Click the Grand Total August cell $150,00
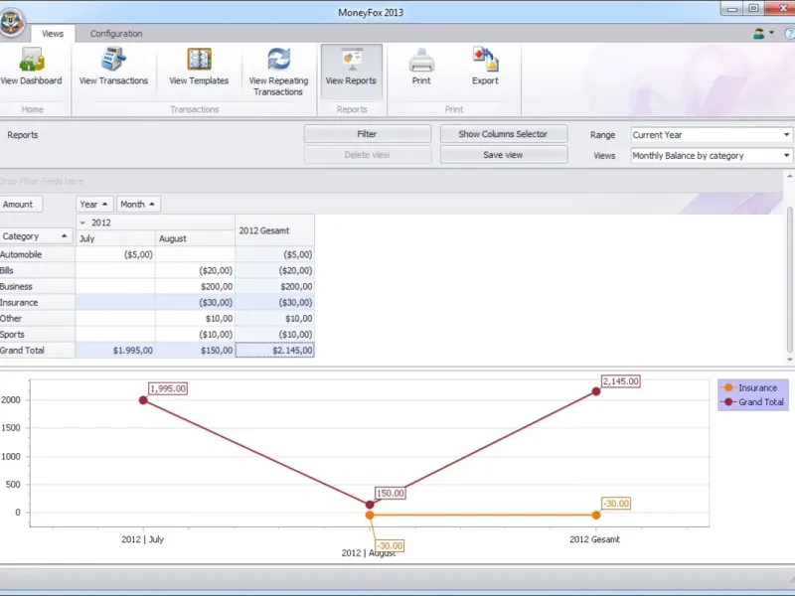 [195, 351]
